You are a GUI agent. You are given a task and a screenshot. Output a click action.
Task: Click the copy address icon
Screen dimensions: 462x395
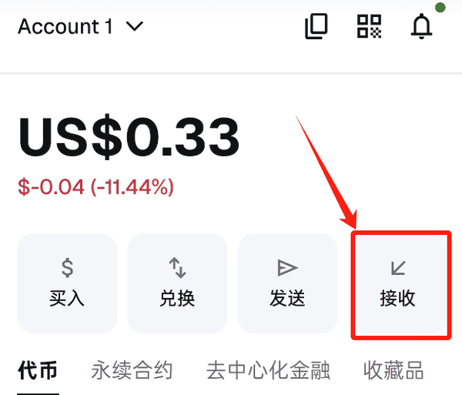(x=316, y=26)
